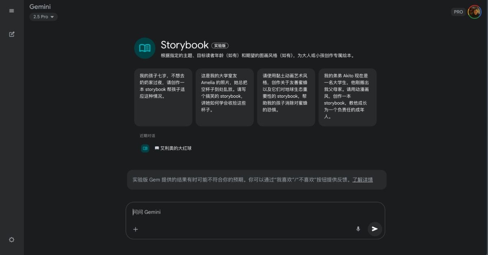
Task: Select the prompt card about Amelia 的照片
Action: (x=224, y=97)
